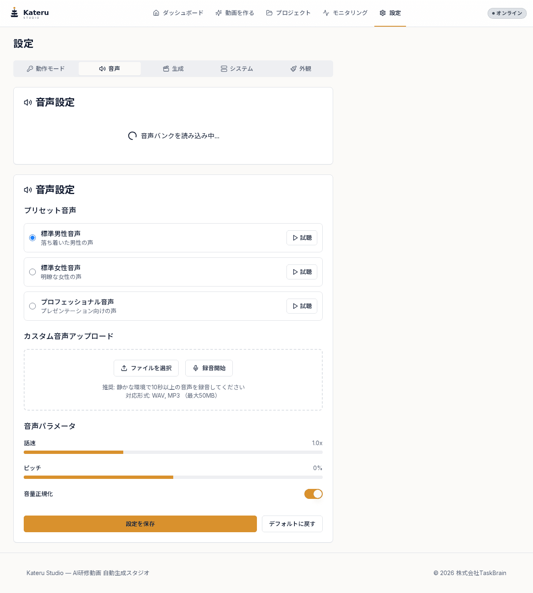Viewport: 533px width, 593px height.
Task: Click © 2026 株式会社TaskBrain footer text
Action: tap(470, 573)
